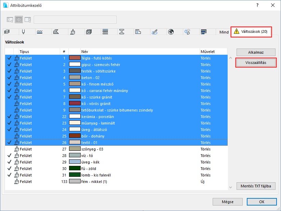Open the Building Materials tab icon

89,32
